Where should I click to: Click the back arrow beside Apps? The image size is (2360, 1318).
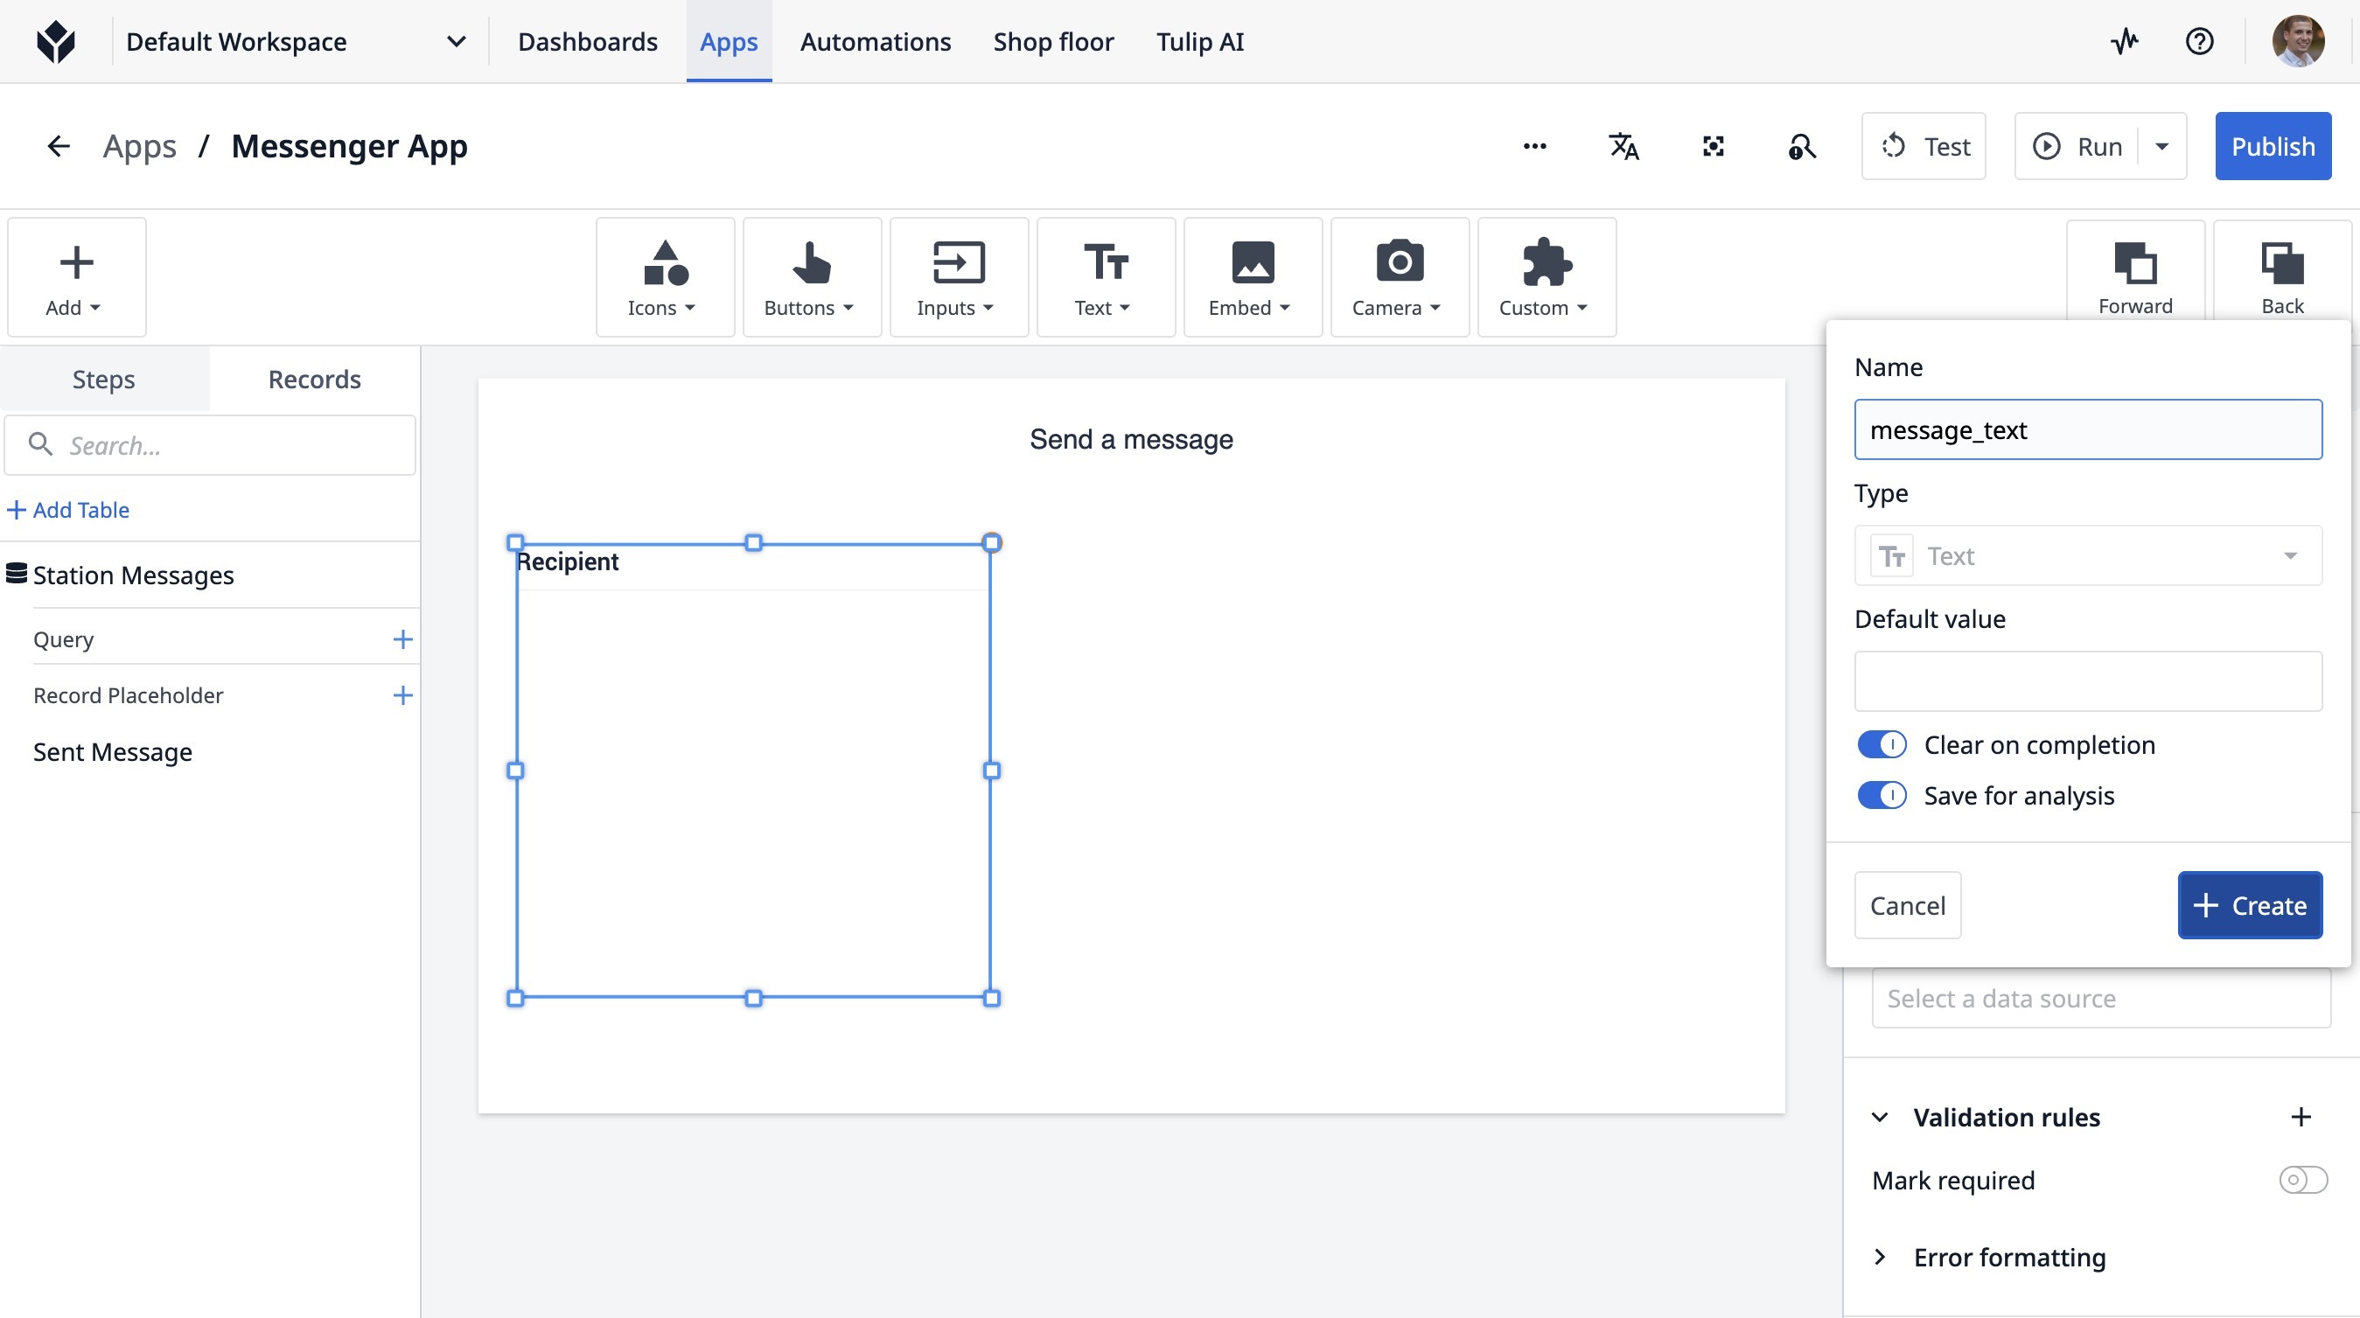coord(59,147)
